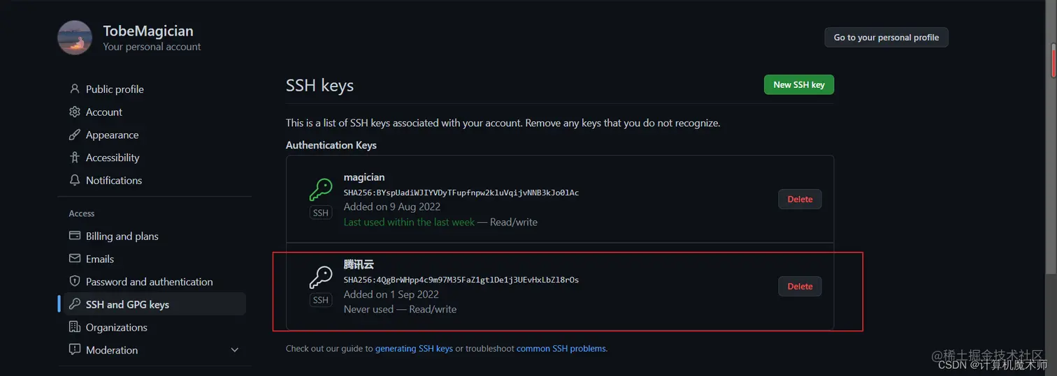Screen dimensions: 1057x376
Task: Click the Billing and plans card icon
Action: coord(75,236)
